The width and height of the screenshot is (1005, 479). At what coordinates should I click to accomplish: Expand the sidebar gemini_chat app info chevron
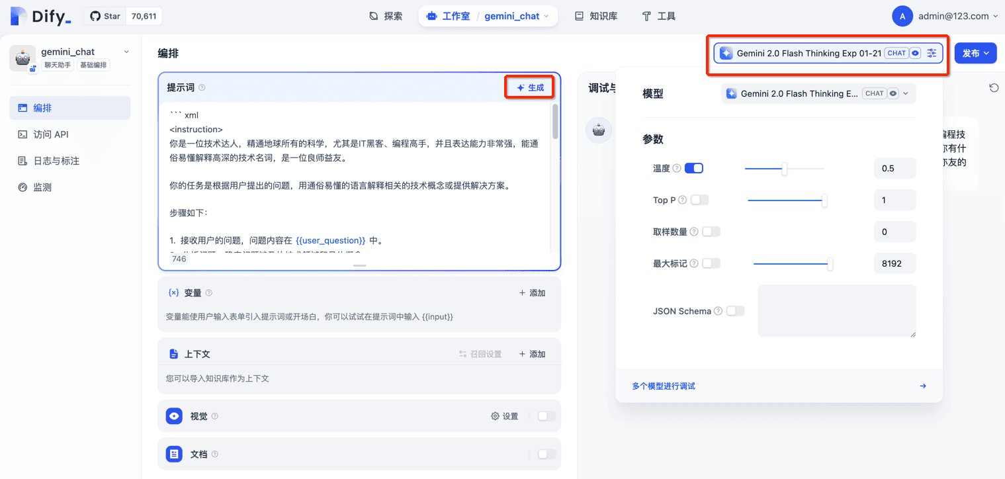pos(126,52)
